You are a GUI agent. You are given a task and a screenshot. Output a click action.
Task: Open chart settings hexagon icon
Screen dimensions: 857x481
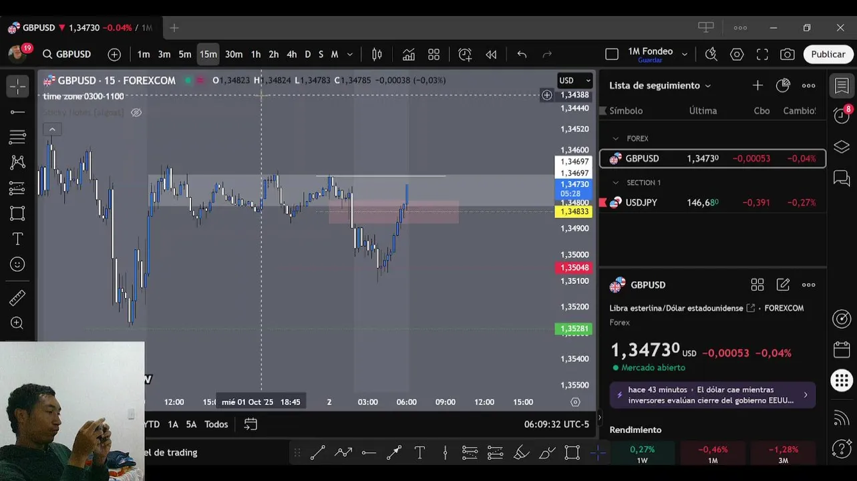[737, 54]
